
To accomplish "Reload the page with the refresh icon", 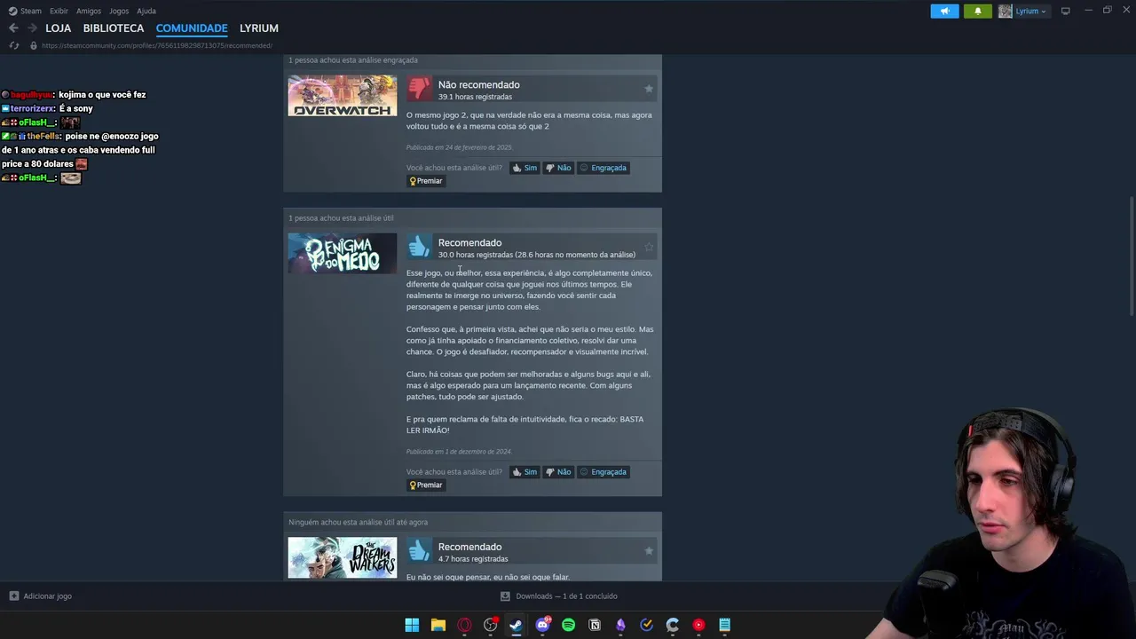I will coord(13,45).
